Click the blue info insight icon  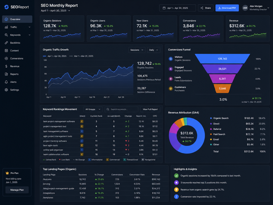pos(176,197)
